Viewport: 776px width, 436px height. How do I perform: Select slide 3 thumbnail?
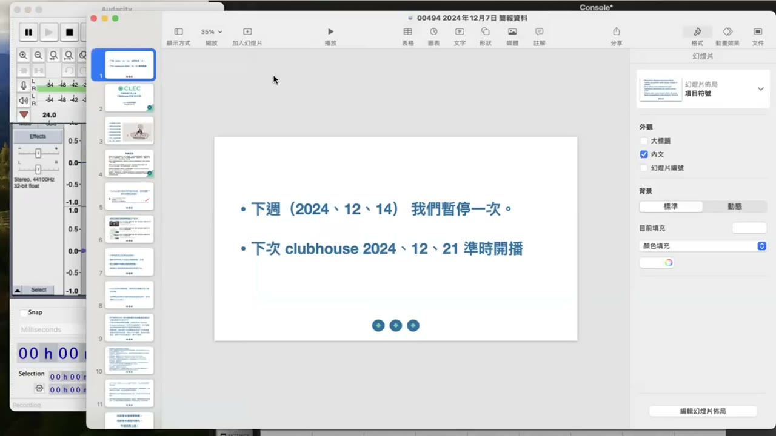pyautogui.click(x=129, y=130)
